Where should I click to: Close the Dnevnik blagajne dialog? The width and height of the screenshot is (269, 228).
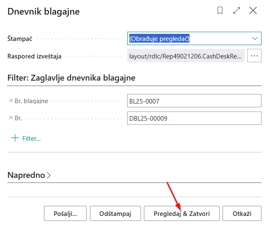click(x=253, y=10)
